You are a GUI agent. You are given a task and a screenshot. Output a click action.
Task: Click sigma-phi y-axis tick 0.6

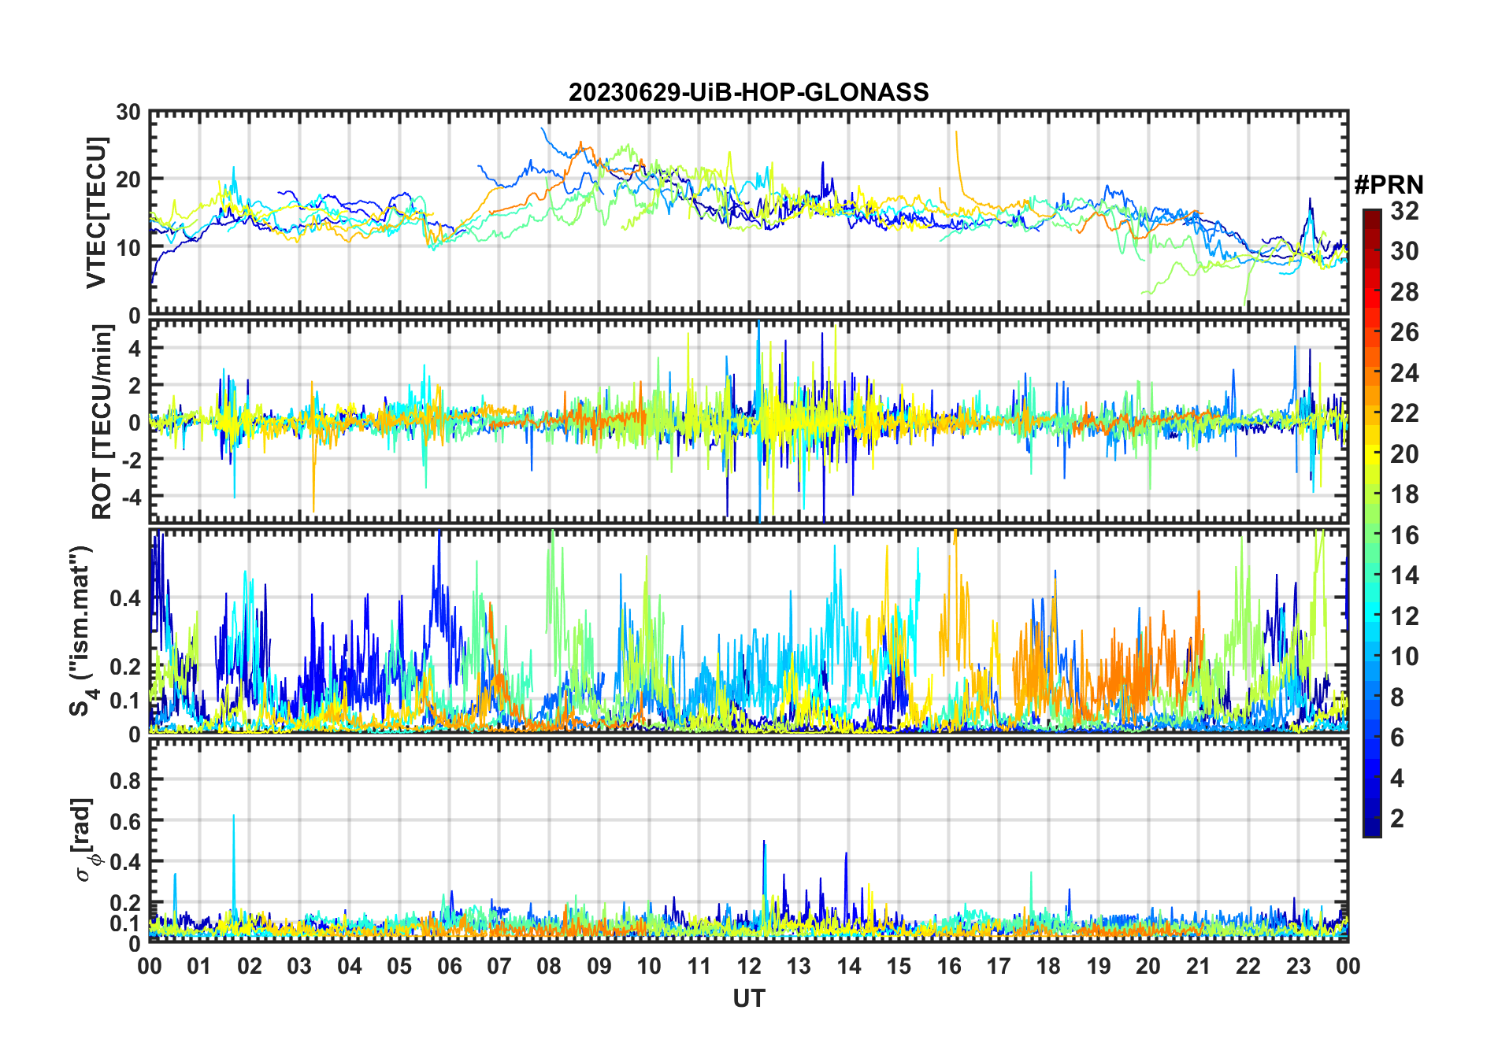pyautogui.click(x=126, y=821)
